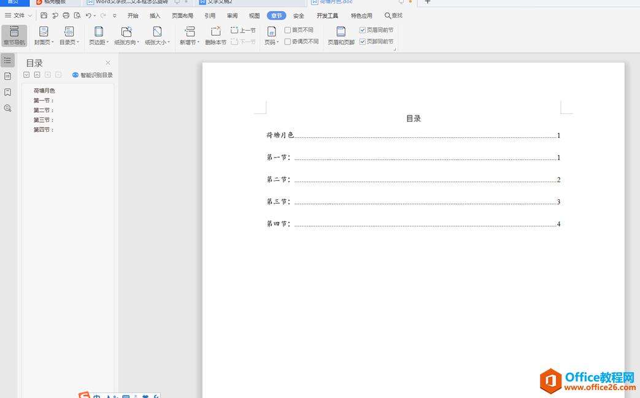640x398 pixels.
Task: Click the undo arrow in quick toolbar
Action: point(88,15)
